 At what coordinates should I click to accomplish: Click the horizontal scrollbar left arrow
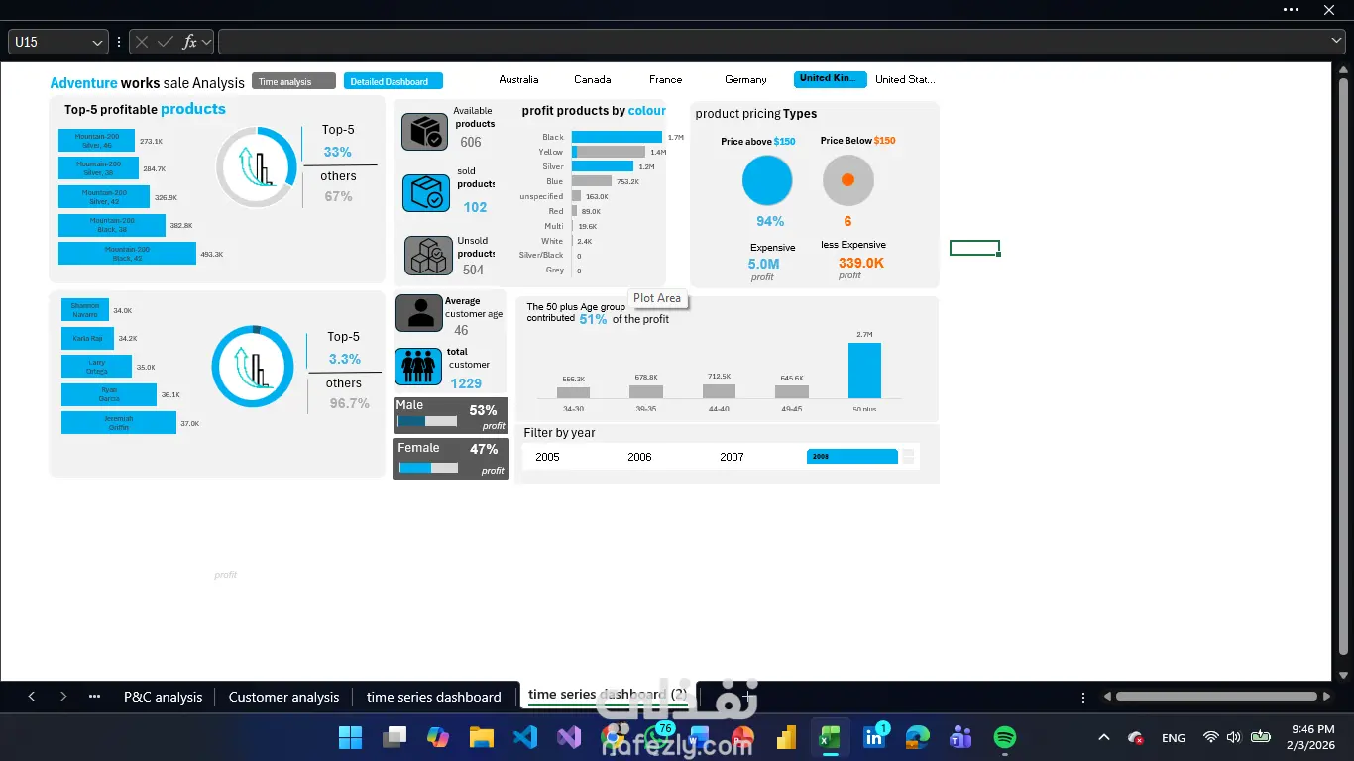[x=1107, y=697]
